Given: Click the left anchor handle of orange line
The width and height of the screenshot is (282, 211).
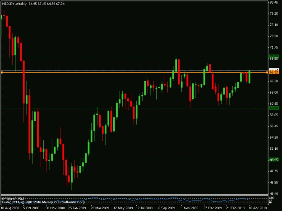Looking at the screenshot, I should point(2,72).
